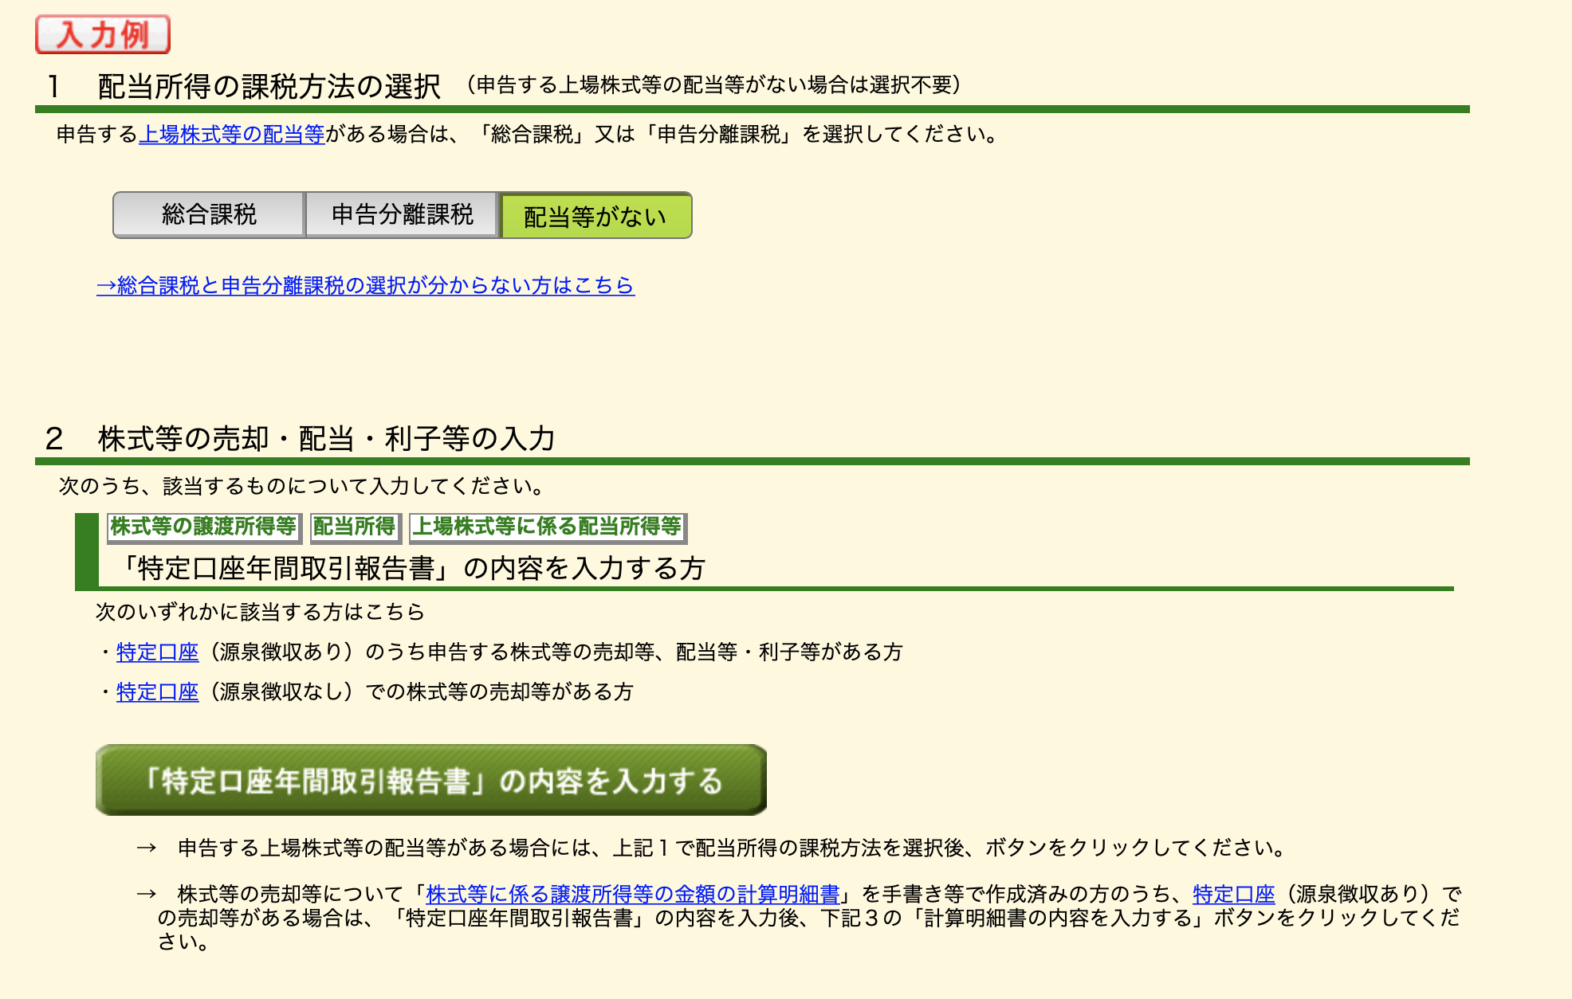Open 特定口座 link in bottom note paragraph

tap(1234, 894)
